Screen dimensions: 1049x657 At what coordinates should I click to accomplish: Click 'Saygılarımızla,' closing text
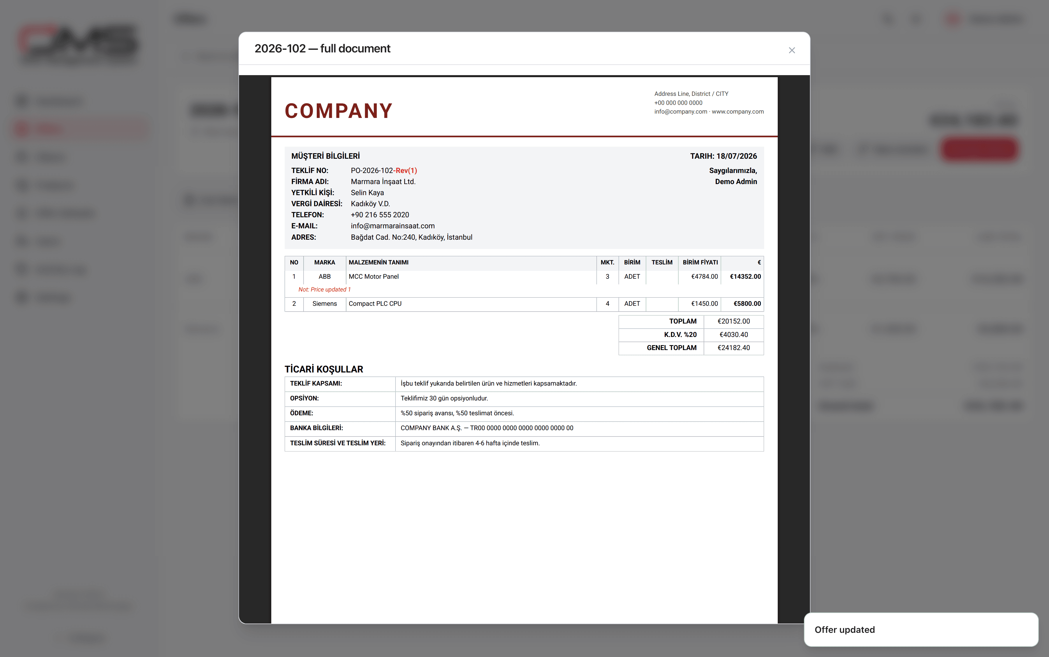point(733,170)
